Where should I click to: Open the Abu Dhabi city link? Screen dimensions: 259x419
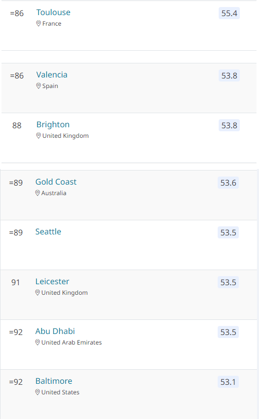(x=55, y=331)
